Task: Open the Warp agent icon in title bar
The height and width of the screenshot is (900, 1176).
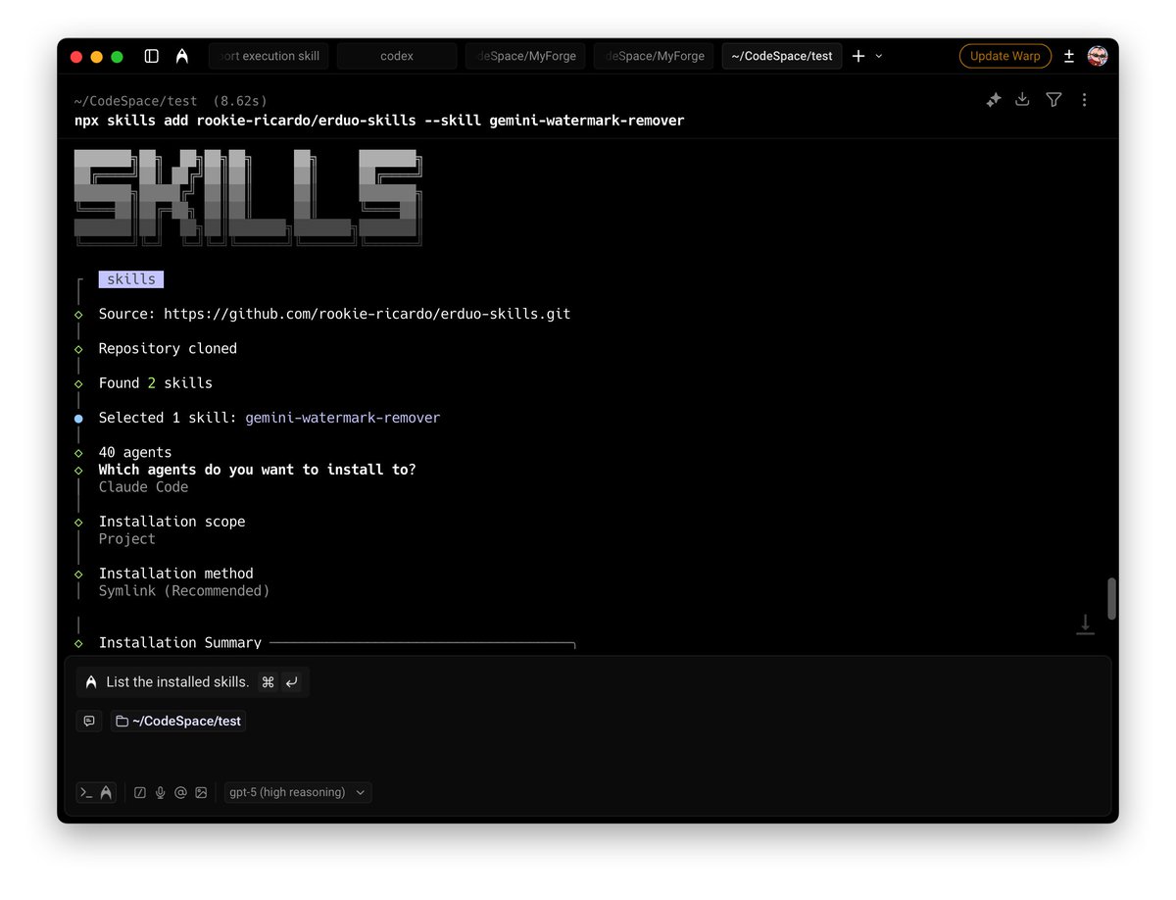Action: tap(182, 56)
